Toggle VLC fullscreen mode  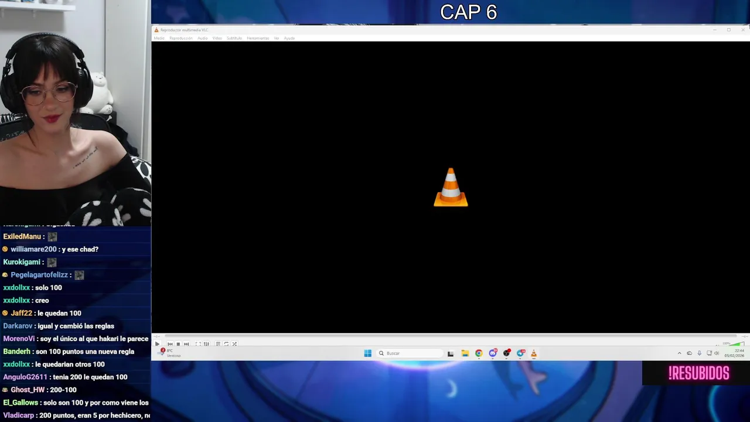198,344
